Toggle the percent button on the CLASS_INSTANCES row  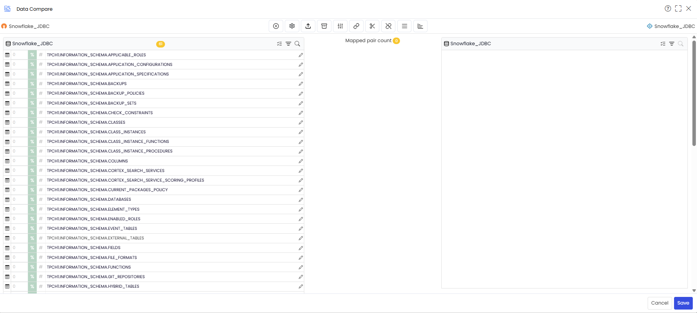(32, 132)
